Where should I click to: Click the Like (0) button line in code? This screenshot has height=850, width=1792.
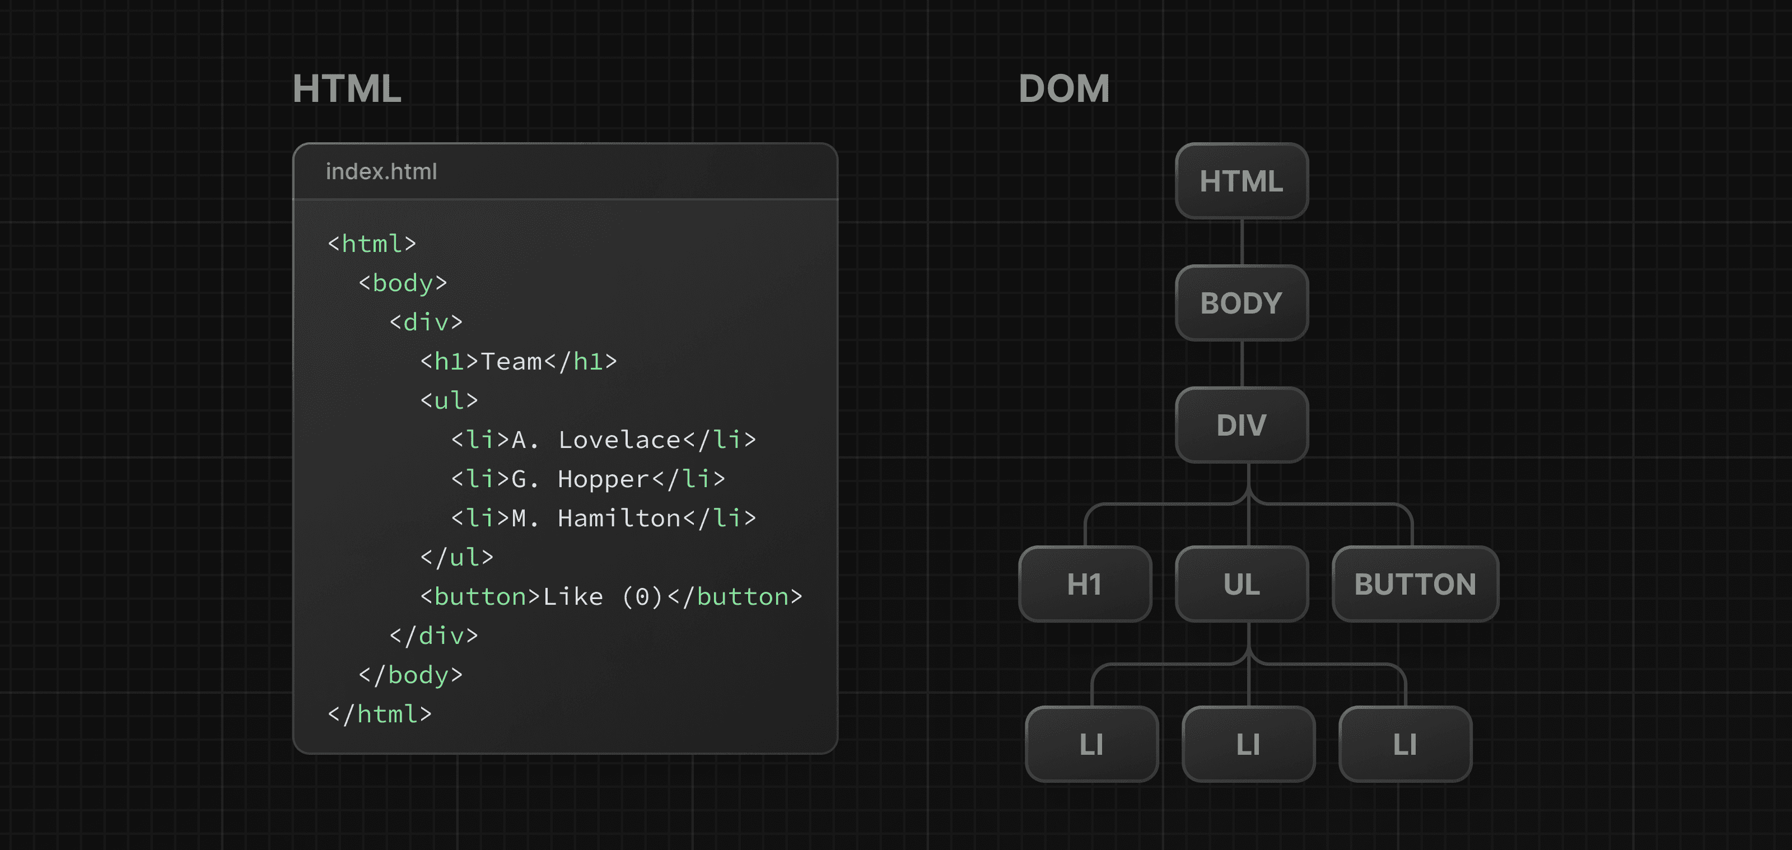610,596
